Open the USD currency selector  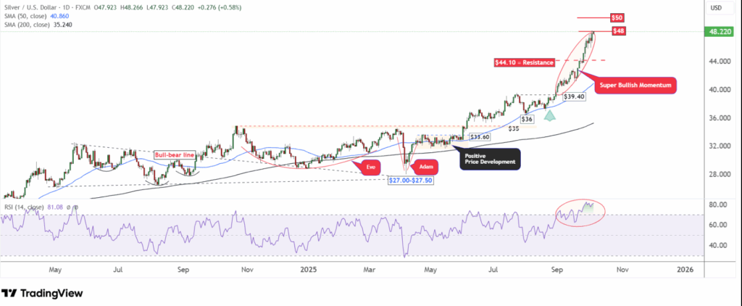[717, 8]
